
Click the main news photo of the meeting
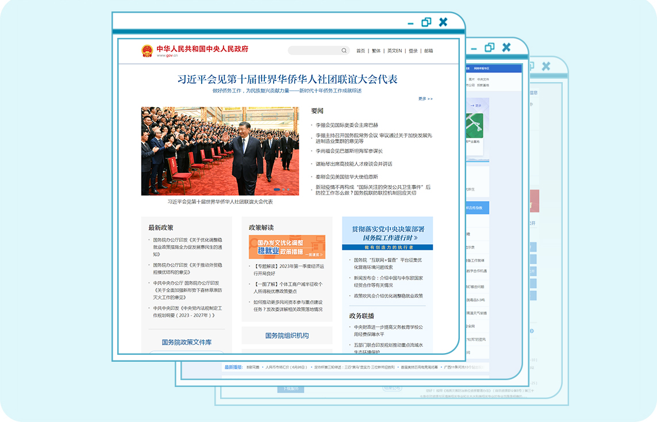[x=220, y=151]
